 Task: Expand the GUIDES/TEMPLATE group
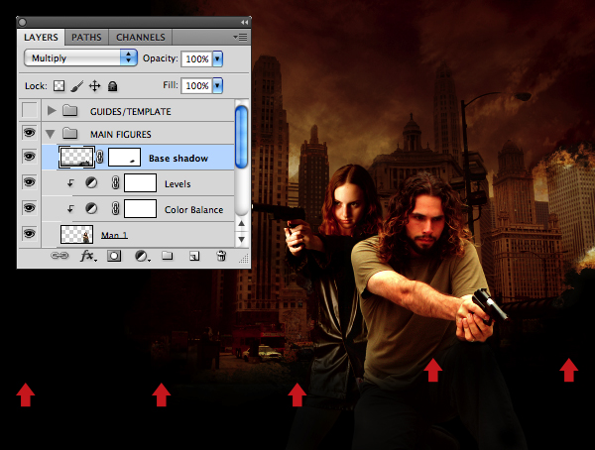pos(52,111)
